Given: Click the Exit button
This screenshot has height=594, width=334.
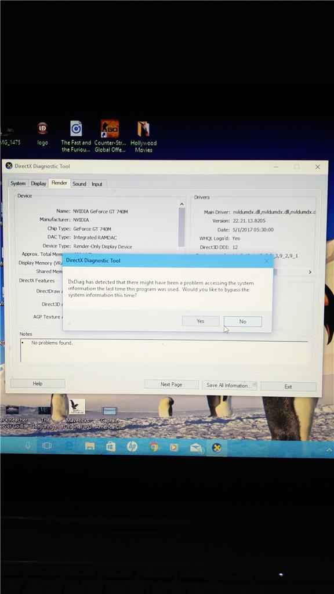Looking at the screenshot, I should point(288,386).
